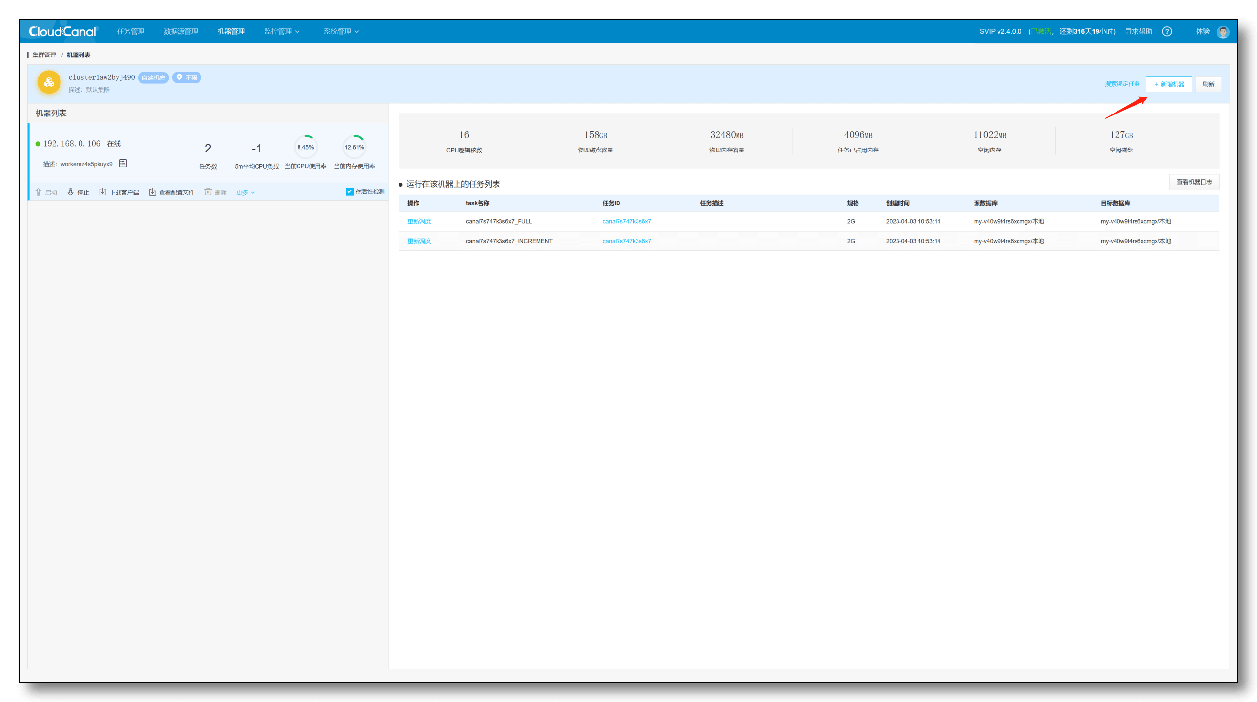Click the 下载客户端 download icon
The width and height of the screenshot is (1257, 702).
pyautogui.click(x=102, y=192)
